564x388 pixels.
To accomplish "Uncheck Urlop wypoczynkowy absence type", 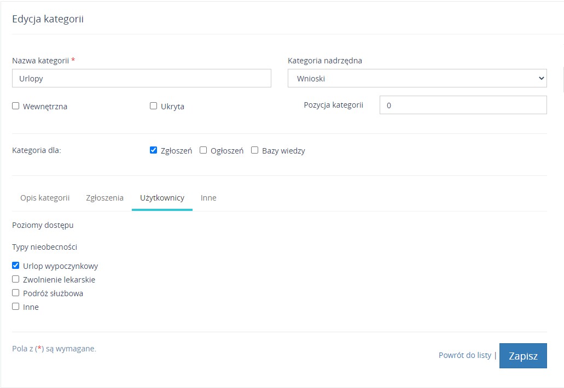I will [x=16, y=266].
